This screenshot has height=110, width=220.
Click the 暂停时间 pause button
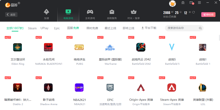pyautogui.click(x=208, y=15)
